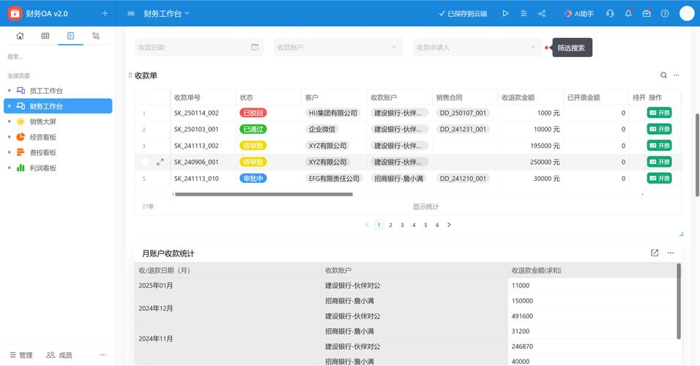Run preview with the play icon
700x366 pixels.
[505, 13]
